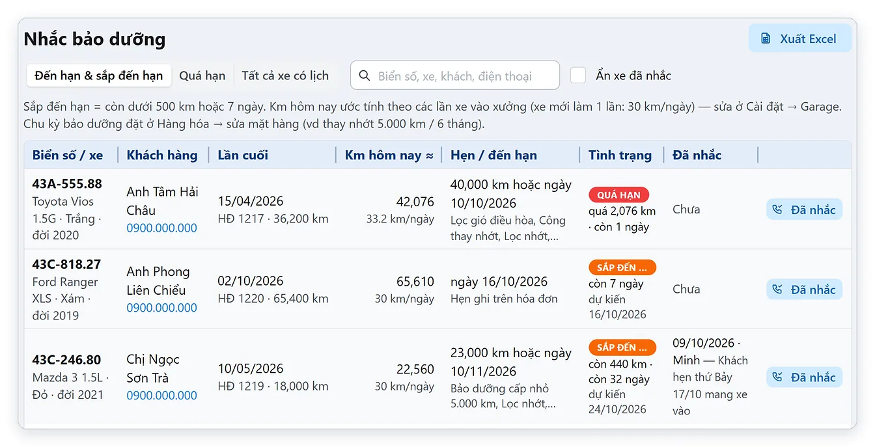Viewport: 875px width, 447px height.
Task: Click invoice text HĐ 1220 · 65,400 km
Action: (273, 299)
